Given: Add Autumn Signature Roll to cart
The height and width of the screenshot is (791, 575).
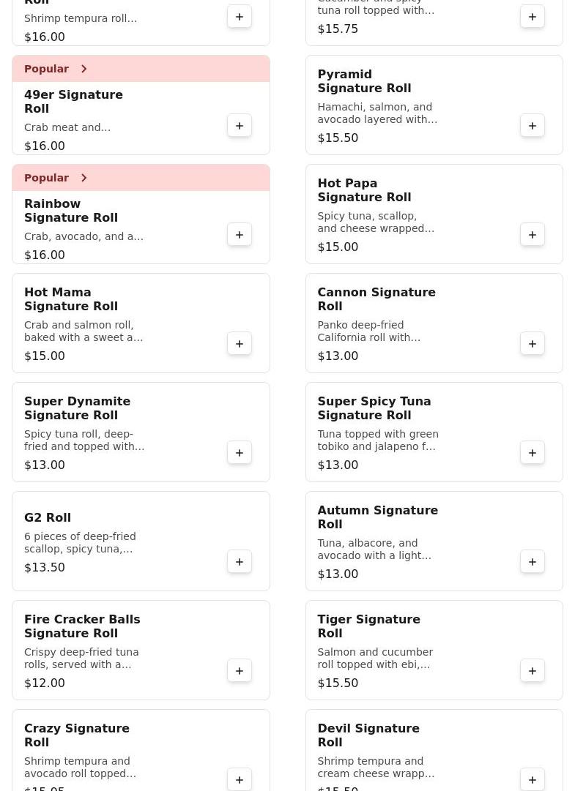Looking at the screenshot, I should [533, 562].
